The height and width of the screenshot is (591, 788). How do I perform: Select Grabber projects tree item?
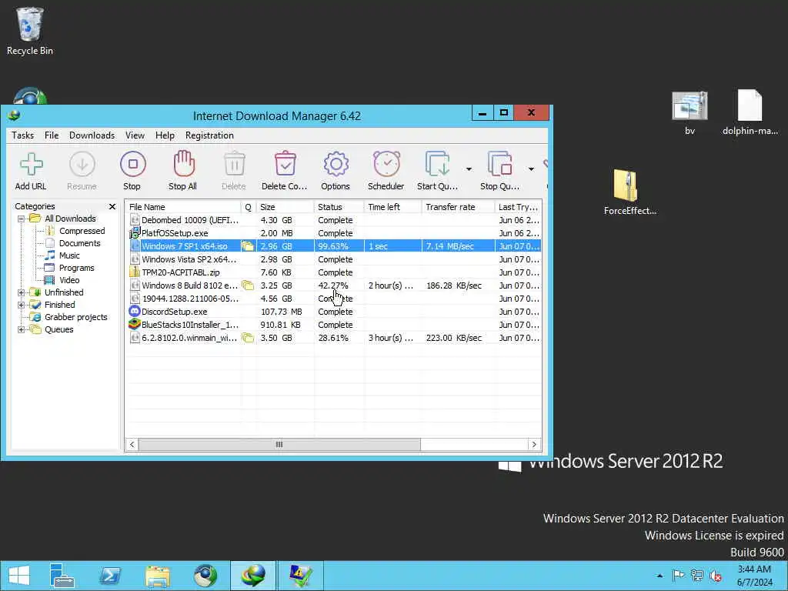(x=68, y=317)
